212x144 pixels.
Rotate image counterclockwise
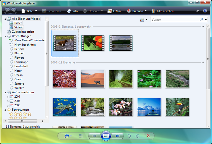tap(129, 136)
